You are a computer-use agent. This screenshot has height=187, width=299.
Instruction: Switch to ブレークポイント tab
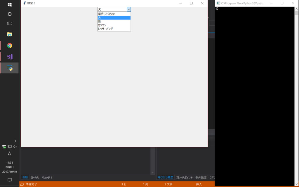(184, 177)
